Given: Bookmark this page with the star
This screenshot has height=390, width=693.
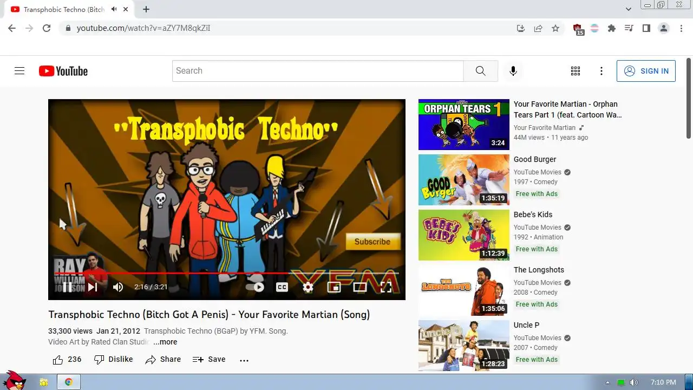Looking at the screenshot, I should click(555, 28).
